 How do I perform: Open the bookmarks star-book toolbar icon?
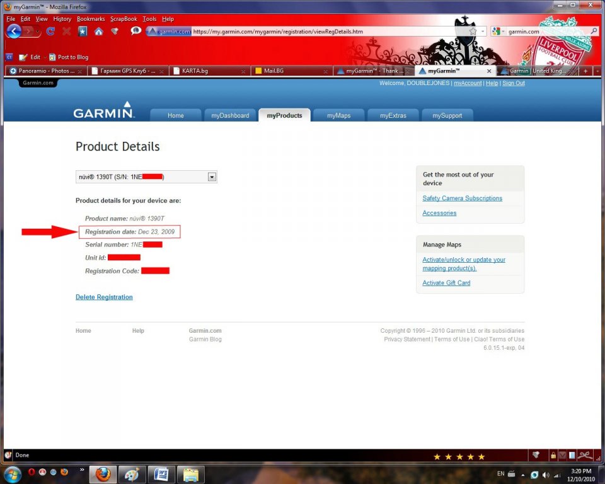[83, 32]
